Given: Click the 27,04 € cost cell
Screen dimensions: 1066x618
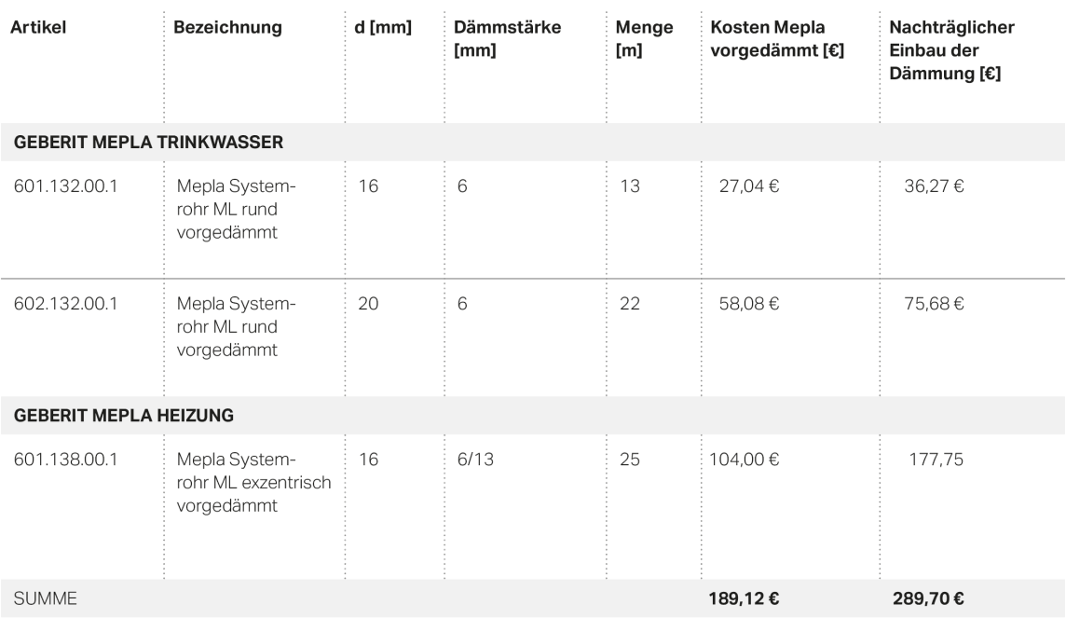Looking at the screenshot, I should tap(748, 186).
